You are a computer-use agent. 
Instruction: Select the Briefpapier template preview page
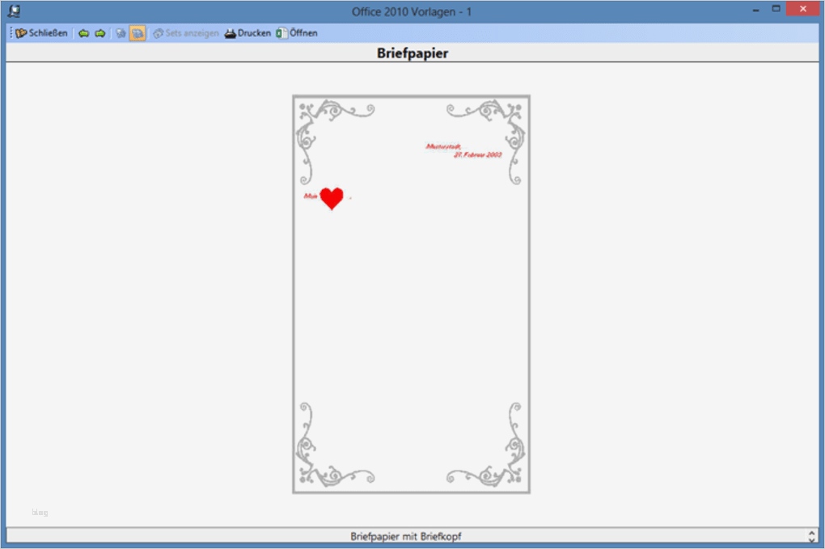point(412,294)
